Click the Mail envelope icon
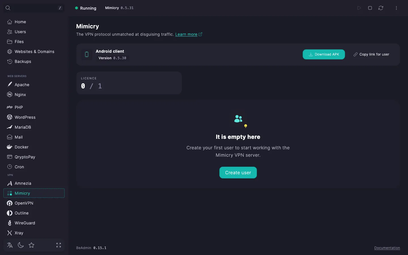Screen dimensions: 408x255 [x=10, y=137]
